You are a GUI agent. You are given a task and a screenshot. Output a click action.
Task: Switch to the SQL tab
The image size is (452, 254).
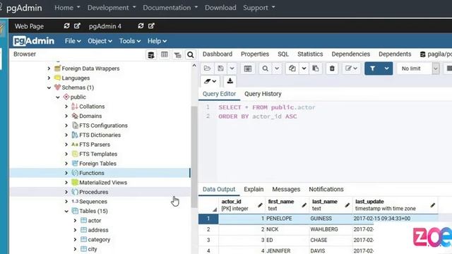tap(283, 54)
